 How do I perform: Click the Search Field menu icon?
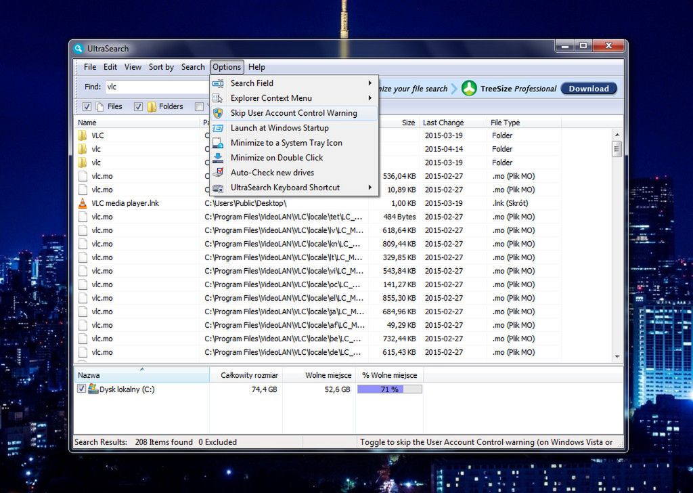point(218,83)
